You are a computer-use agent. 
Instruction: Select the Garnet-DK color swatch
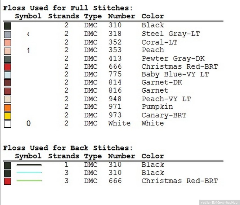click(8, 83)
